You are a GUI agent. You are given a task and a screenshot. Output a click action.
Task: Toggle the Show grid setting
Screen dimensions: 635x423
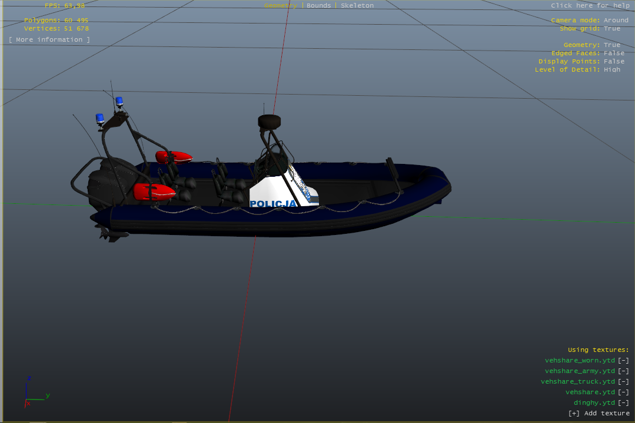point(611,29)
